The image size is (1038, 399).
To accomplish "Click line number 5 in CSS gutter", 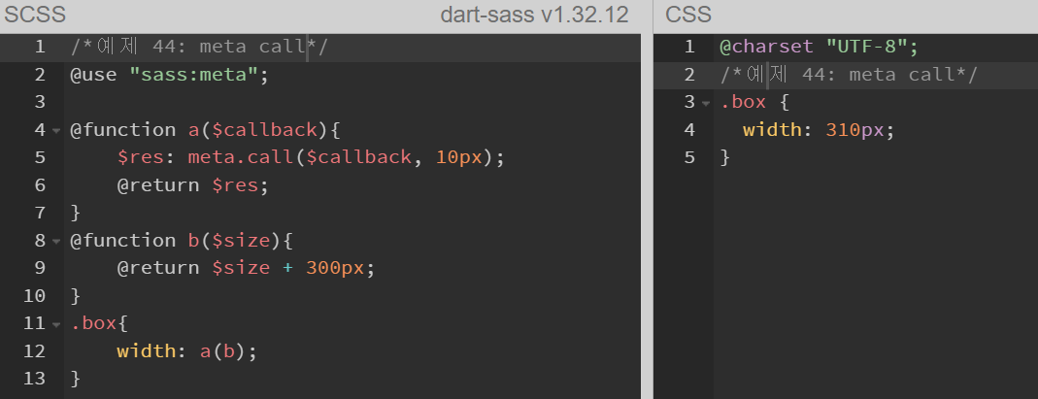I will tap(689, 157).
